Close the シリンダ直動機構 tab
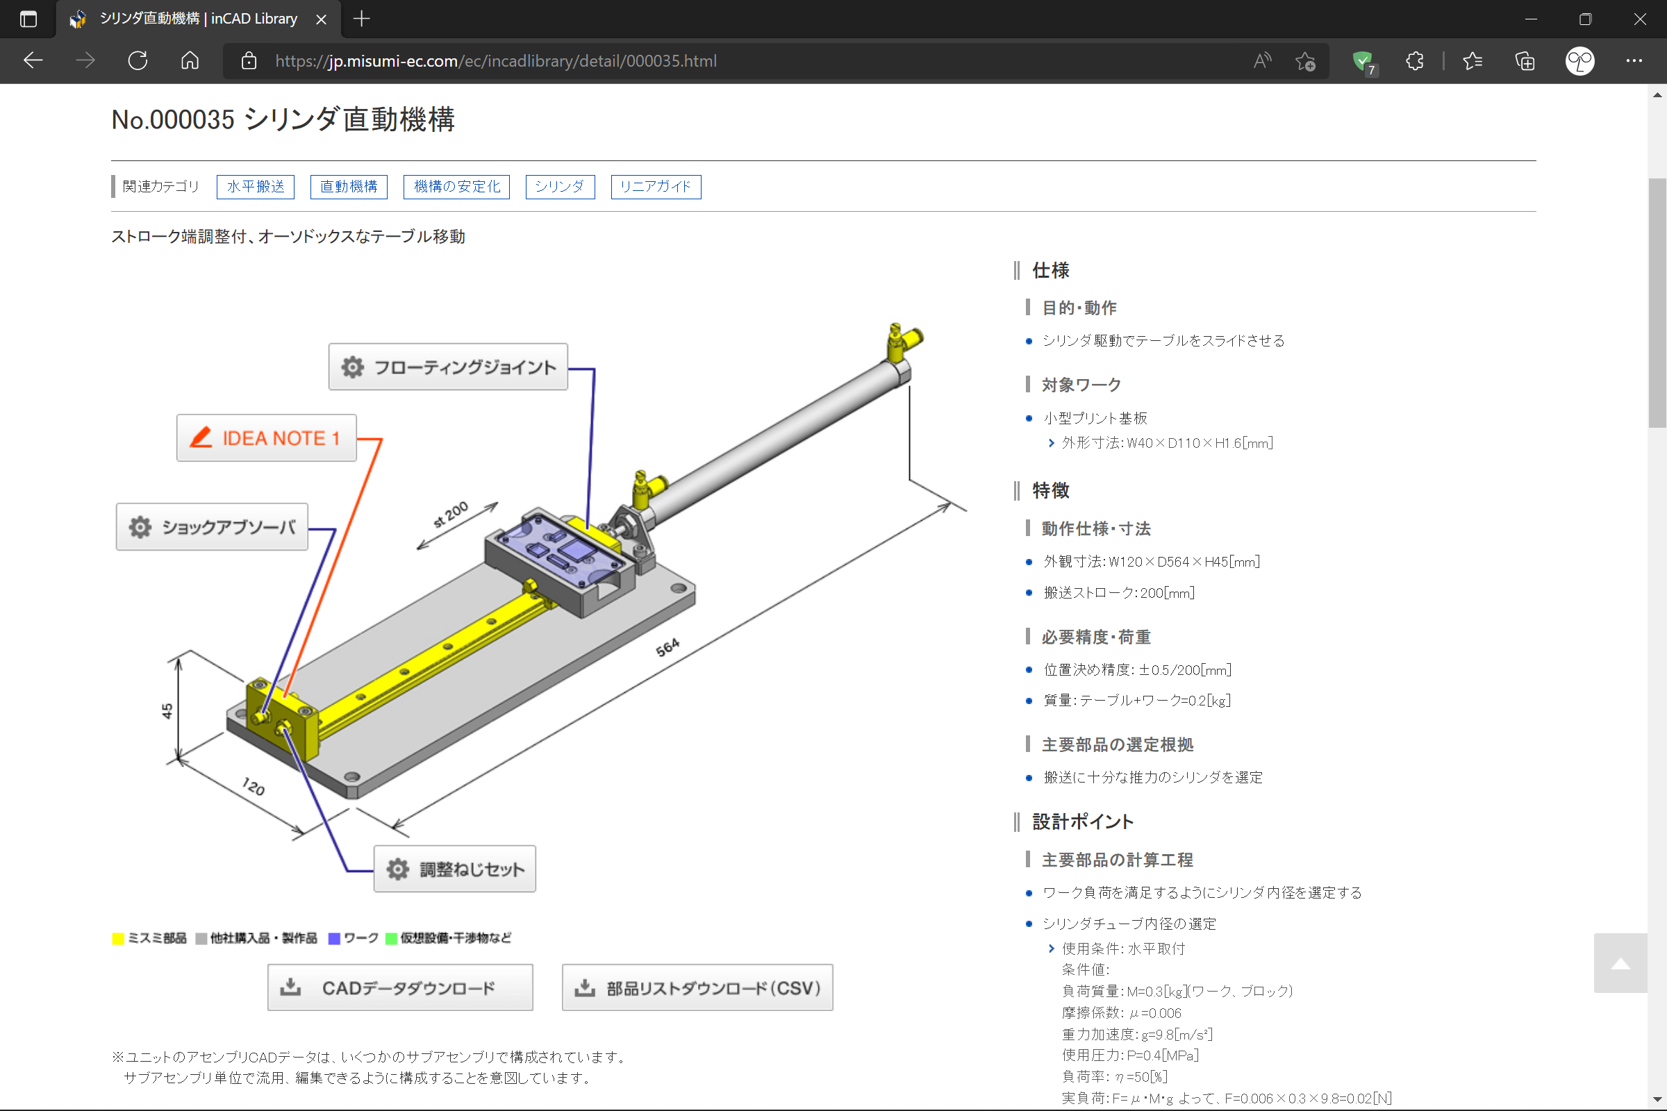The height and width of the screenshot is (1111, 1667). (x=321, y=19)
